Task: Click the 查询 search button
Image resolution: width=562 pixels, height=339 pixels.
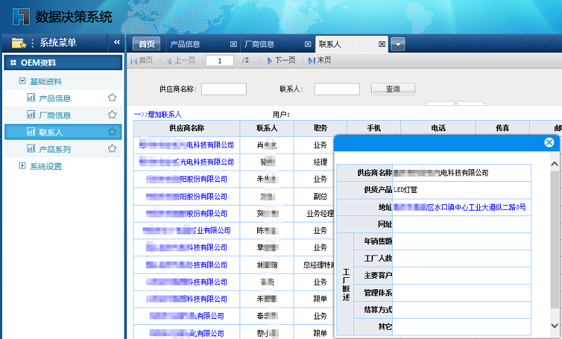Action: (393, 88)
